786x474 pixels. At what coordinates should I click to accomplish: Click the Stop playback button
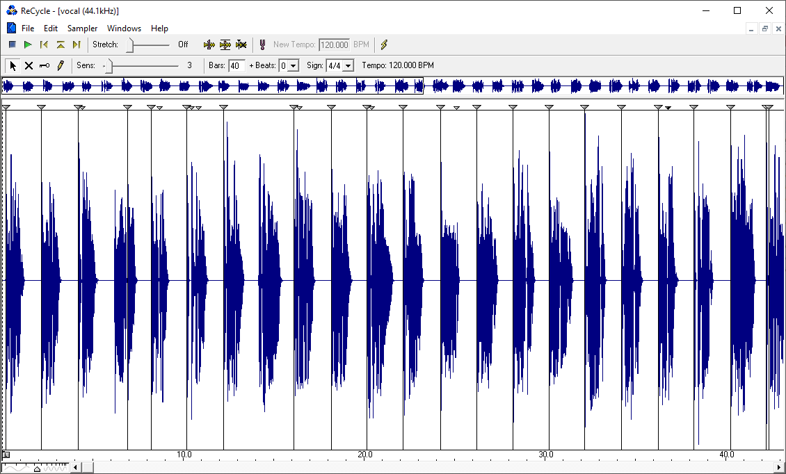coord(12,44)
